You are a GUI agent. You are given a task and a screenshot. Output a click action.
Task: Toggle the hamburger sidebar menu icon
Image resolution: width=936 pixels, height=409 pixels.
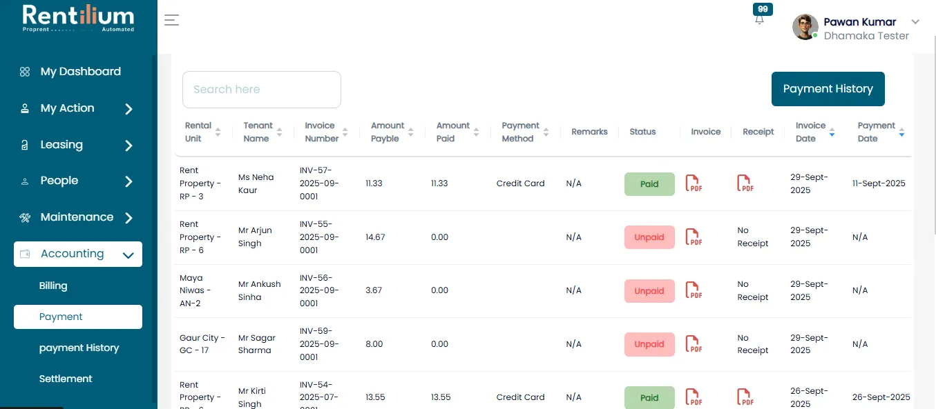pyautogui.click(x=171, y=20)
